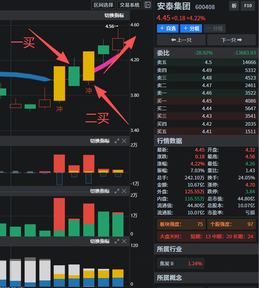259x288 pixels.
Task: Add stock to watchlist via 自选
Action: [167, 28]
